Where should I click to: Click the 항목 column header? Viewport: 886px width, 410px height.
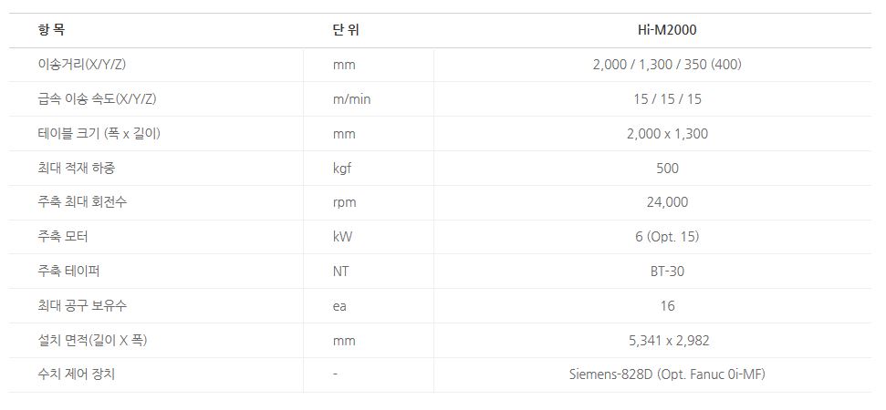coord(51,30)
